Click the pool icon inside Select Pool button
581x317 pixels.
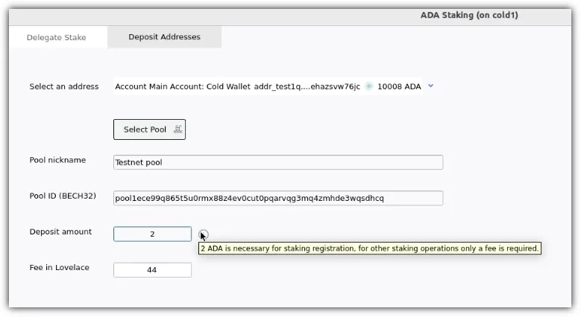tap(178, 129)
